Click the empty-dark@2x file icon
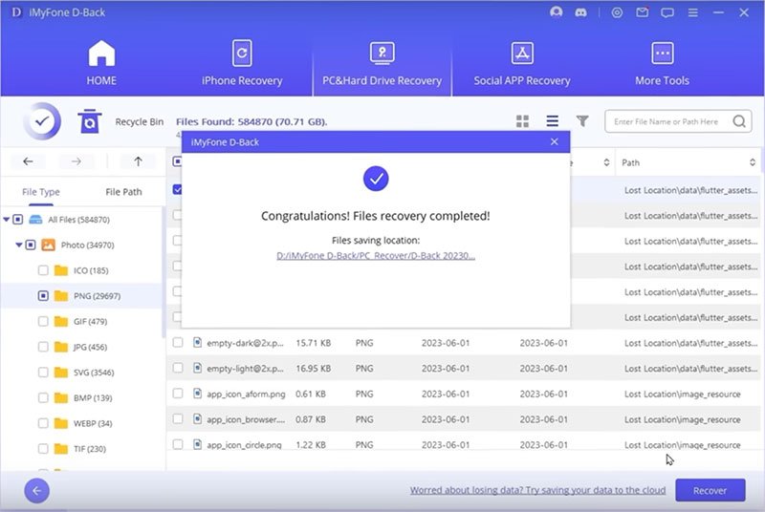The width and height of the screenshot is (765, 512). pyautogui.click(x=197, y=343)
